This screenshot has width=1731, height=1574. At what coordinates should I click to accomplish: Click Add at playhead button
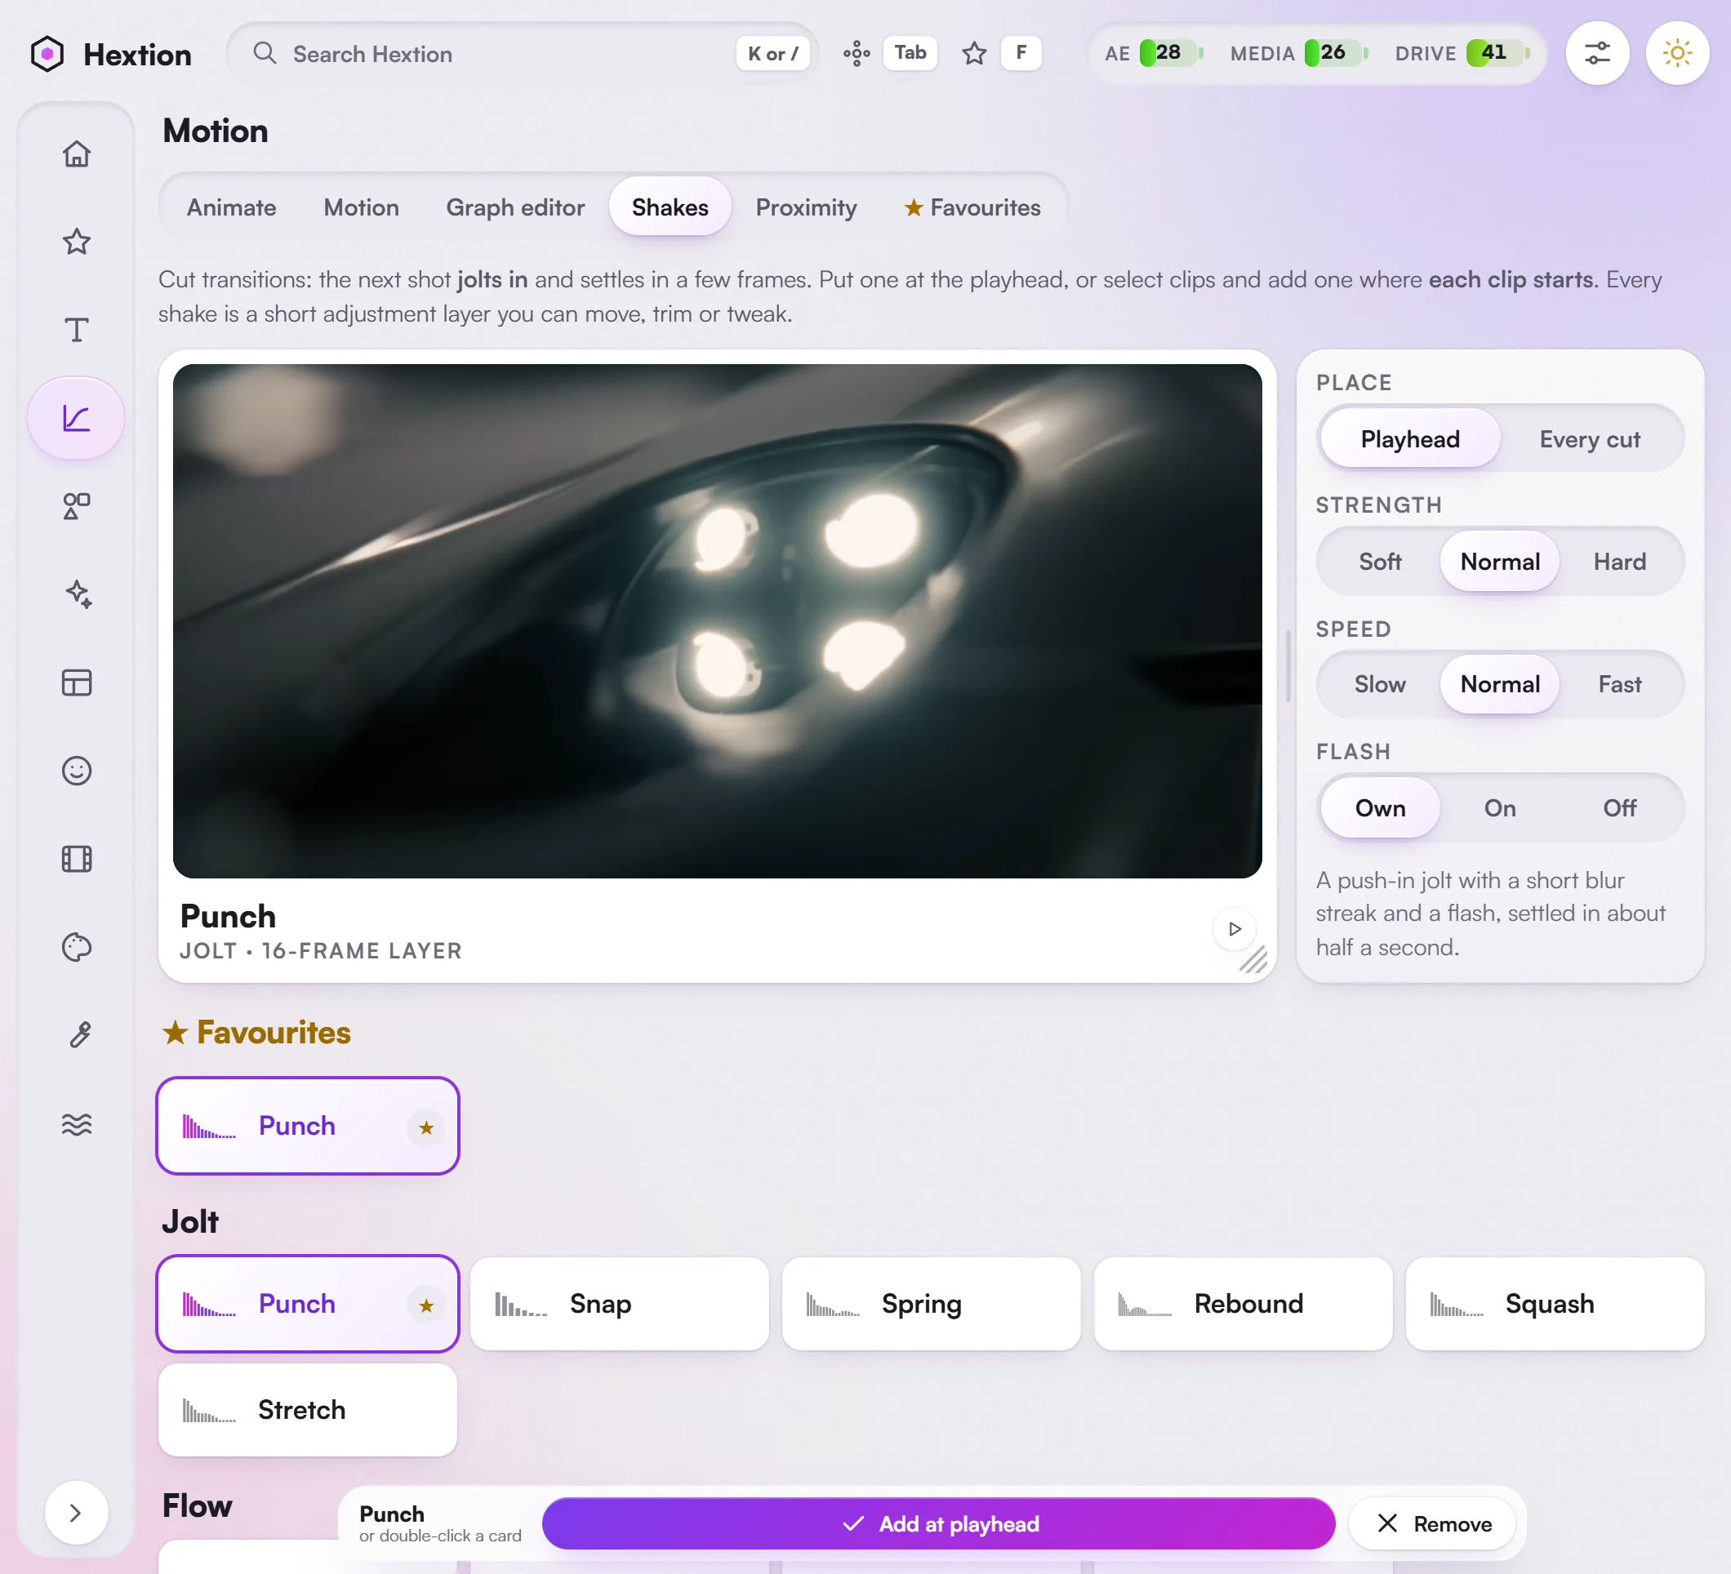(938, 1523)
